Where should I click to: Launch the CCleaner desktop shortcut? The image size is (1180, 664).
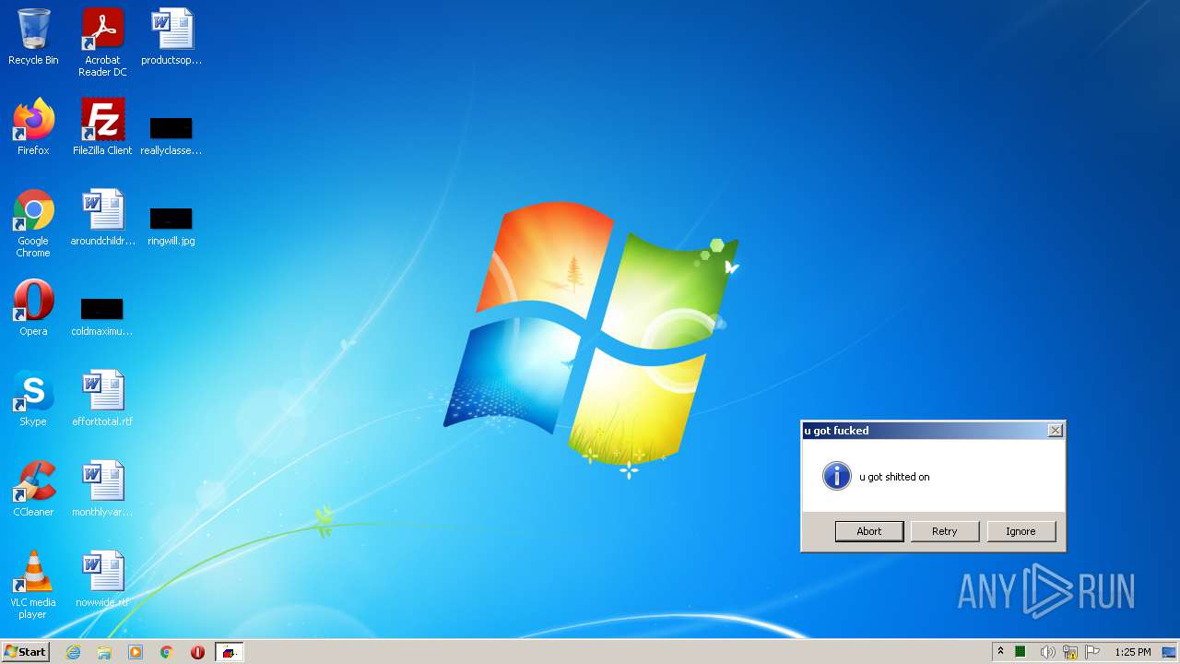33,489
